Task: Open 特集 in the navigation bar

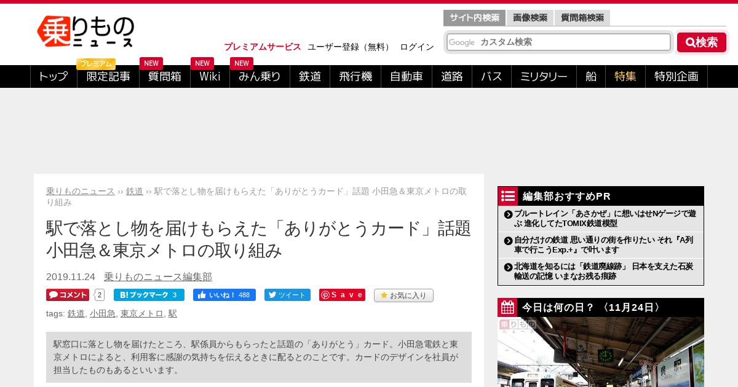Action: [x=625, y=77]
